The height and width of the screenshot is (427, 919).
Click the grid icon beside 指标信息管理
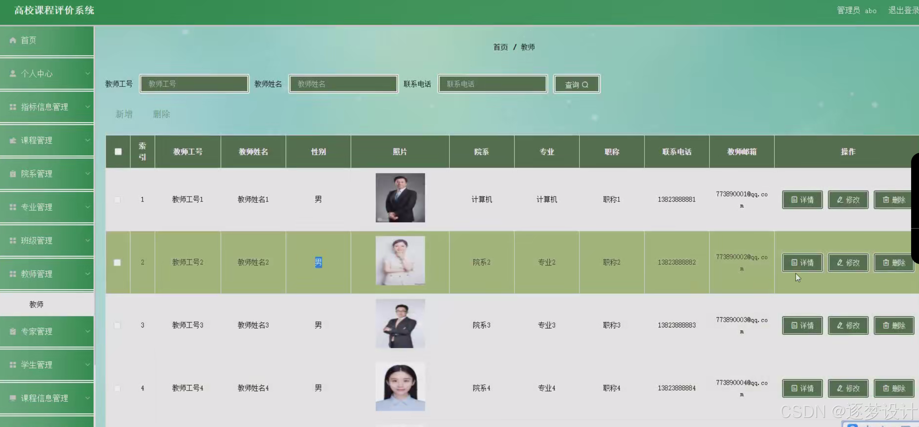pos(13,107)
